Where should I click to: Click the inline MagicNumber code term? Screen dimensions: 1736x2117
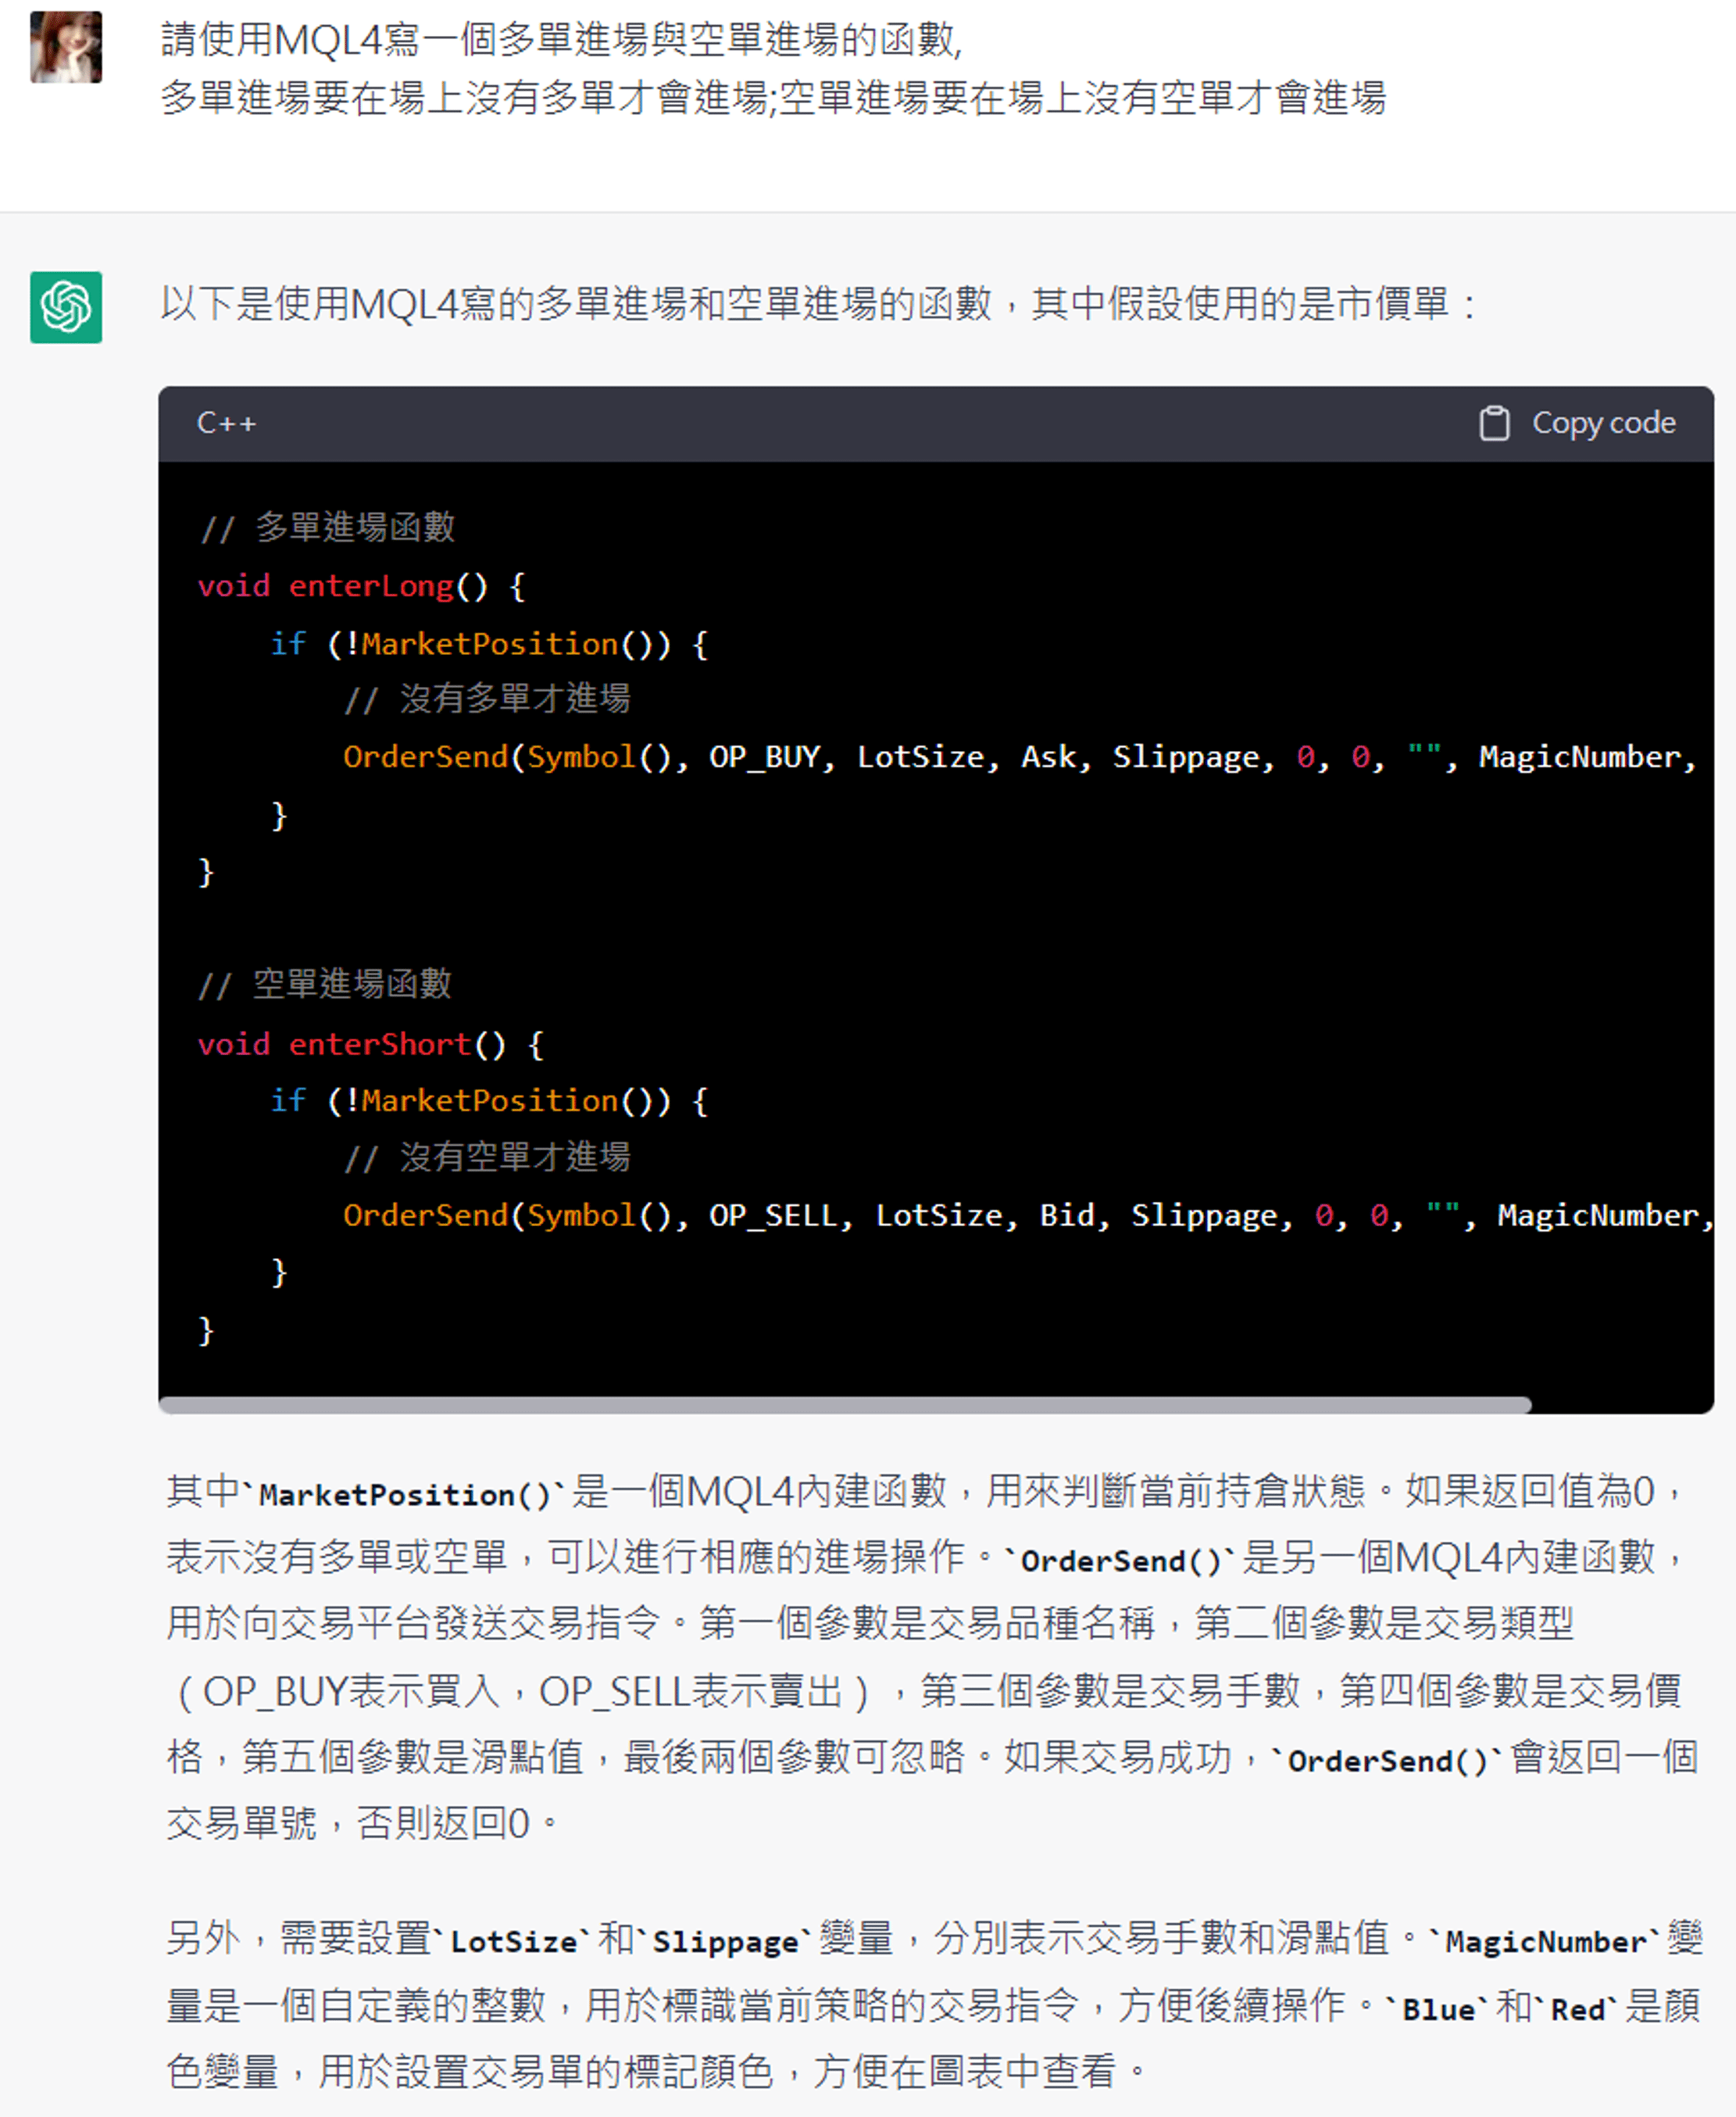(1545, 1941)
